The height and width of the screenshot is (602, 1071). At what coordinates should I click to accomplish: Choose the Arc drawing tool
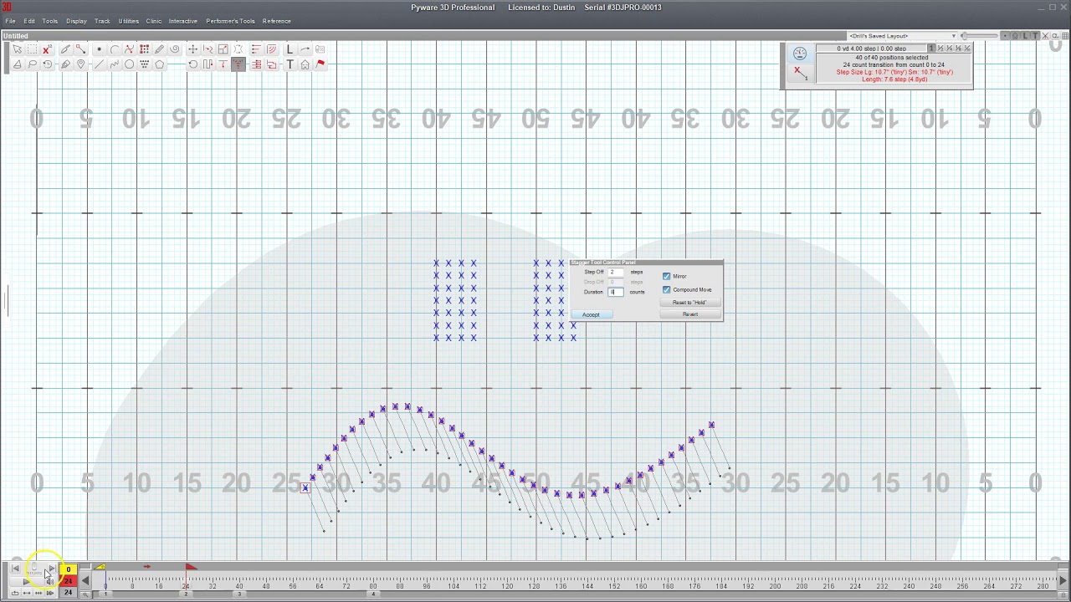pyautogui.click(x=114, y=49)
